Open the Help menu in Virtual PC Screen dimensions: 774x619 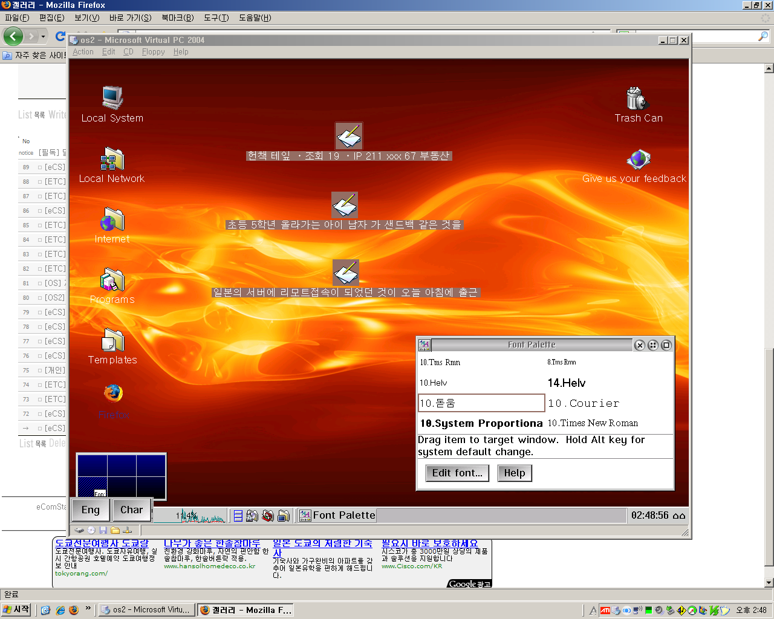pos(181,52)
